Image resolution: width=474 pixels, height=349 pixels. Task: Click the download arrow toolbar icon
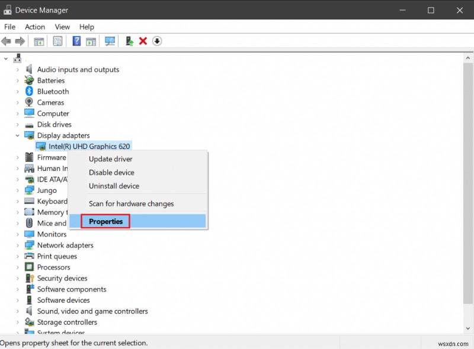(x=157, y=41)
